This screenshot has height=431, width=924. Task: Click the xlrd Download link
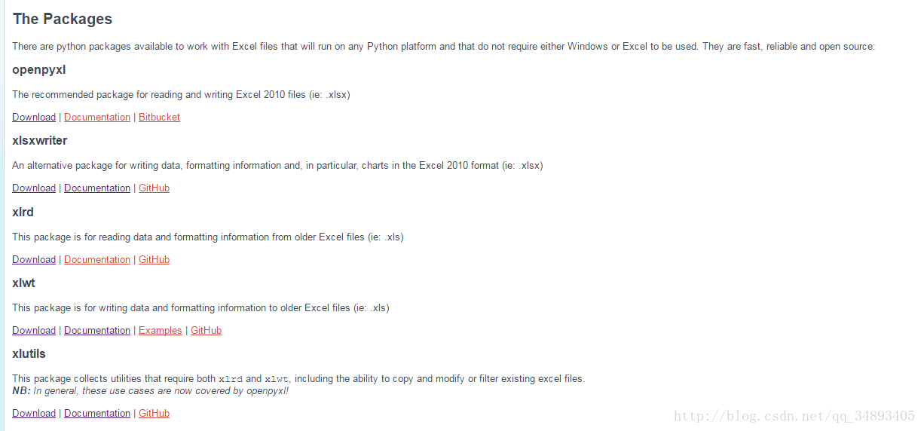pyautogui.click(x=34, y=259)
